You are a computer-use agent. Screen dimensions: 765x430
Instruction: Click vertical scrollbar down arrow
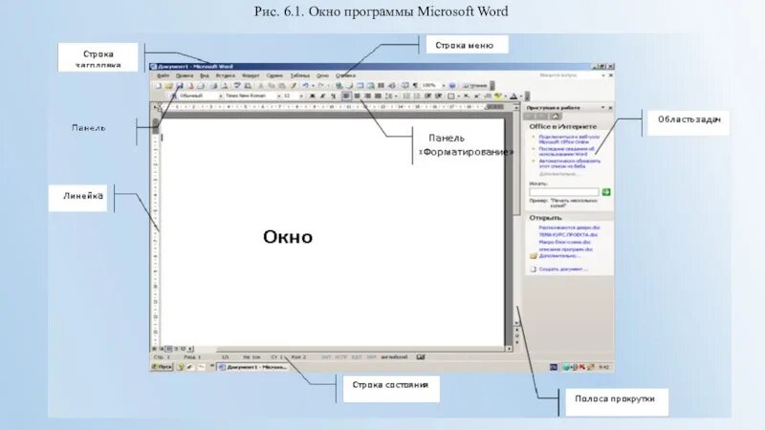[x=516, y=323]
